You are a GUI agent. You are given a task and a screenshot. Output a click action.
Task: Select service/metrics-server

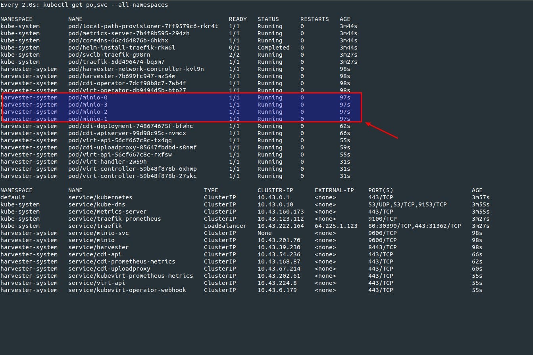point(107,212)
